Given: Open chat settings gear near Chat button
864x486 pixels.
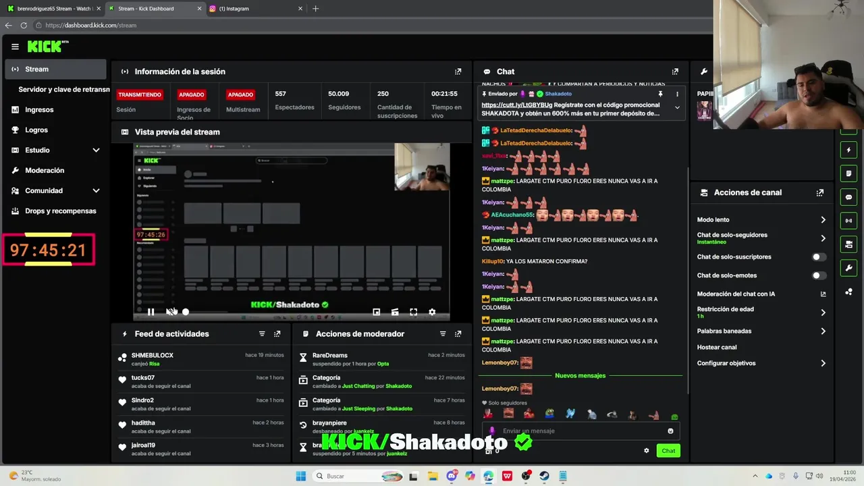Looking at the screenshot, I should pyautogui.click(x=646, y=451).
